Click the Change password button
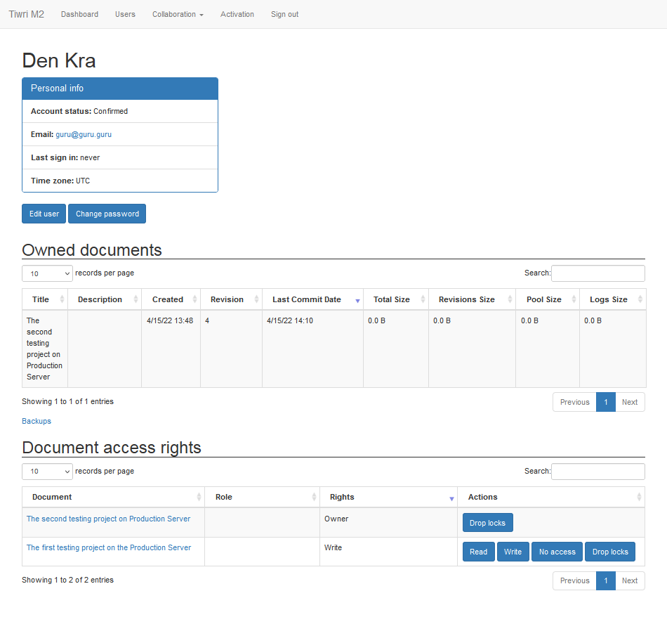 107,214
